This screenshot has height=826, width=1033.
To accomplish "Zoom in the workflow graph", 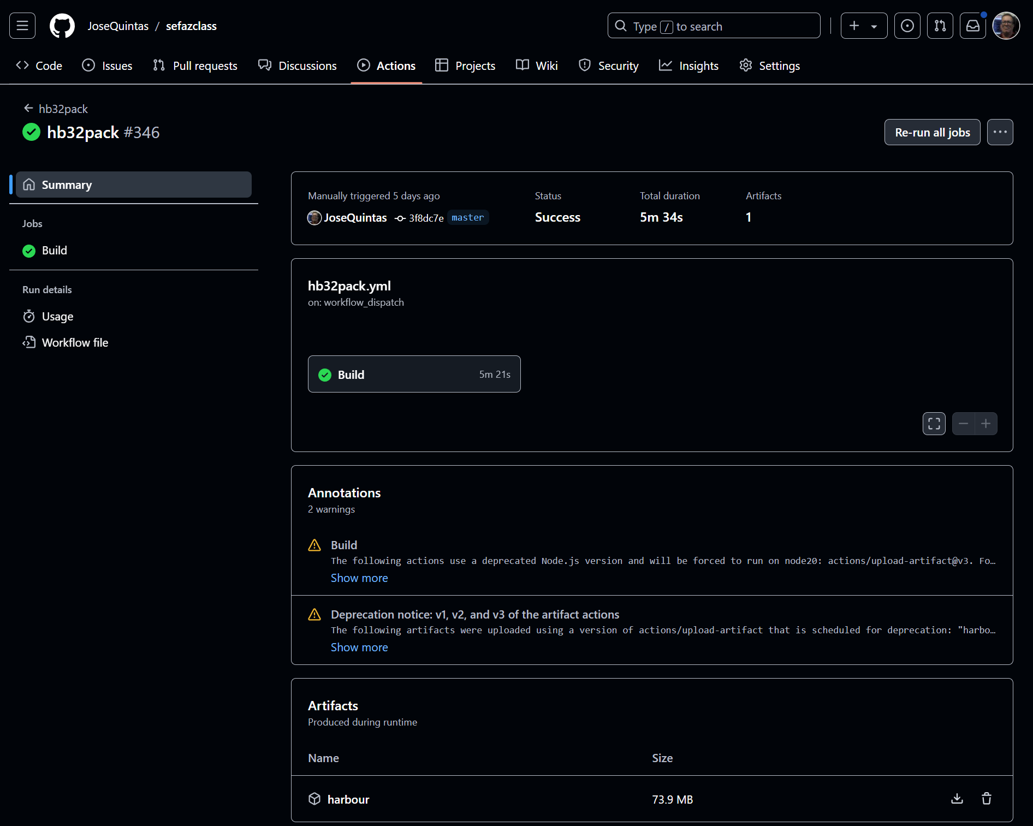I will [x=986, y=424].
